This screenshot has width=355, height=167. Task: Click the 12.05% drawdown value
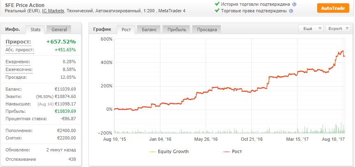coord(69,77)
